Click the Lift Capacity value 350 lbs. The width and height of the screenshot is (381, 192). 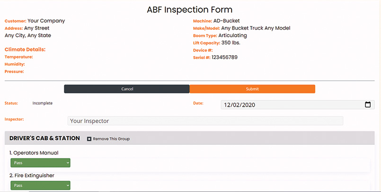tap(231, 43)
